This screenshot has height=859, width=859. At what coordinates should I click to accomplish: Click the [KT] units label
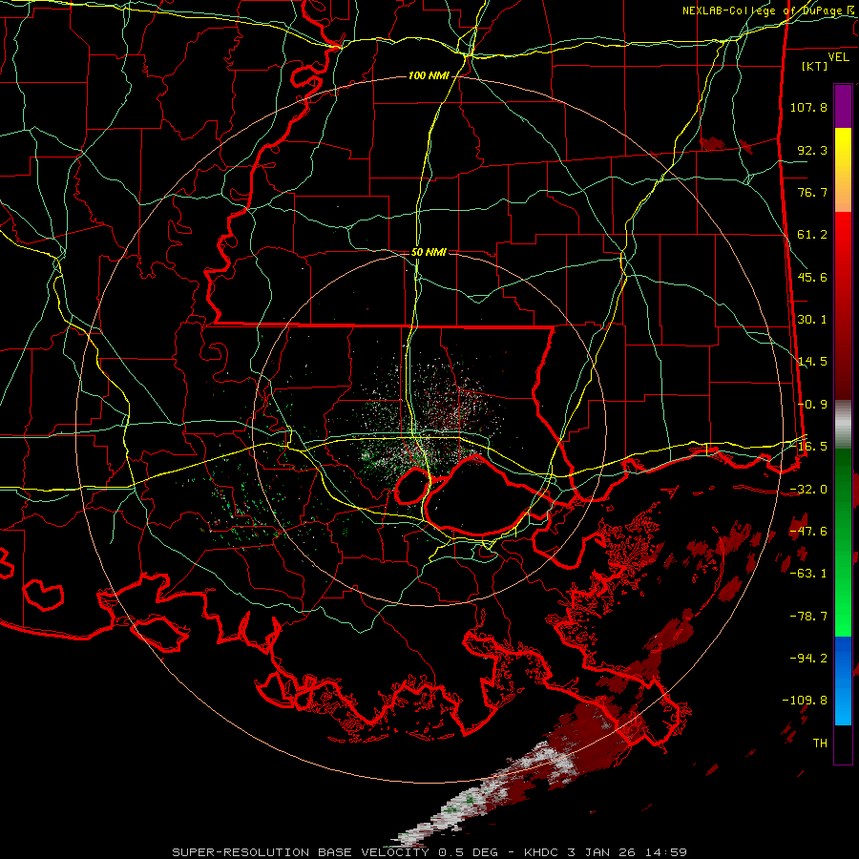(x=815, y=66)
